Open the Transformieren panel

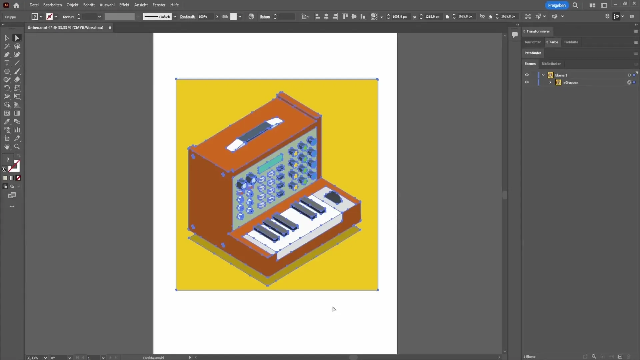click(x=538, y=31)
